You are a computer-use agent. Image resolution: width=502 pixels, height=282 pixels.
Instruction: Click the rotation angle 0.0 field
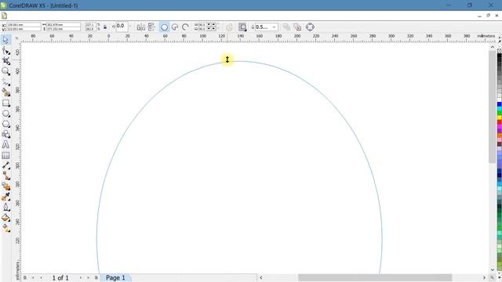click(x=122, y=26)
